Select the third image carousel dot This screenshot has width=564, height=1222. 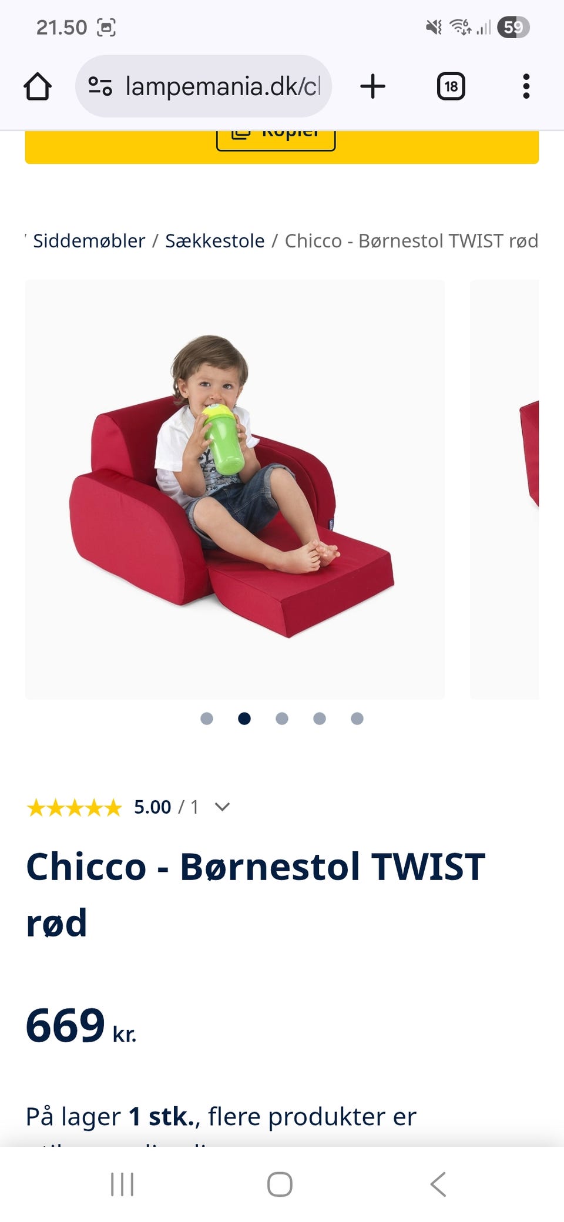click(282, 719)
